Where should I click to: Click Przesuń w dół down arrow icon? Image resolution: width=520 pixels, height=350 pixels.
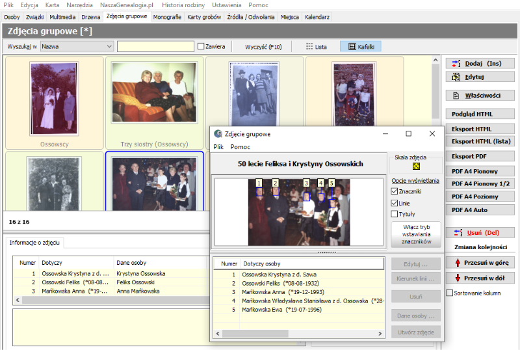coord(458,278)
